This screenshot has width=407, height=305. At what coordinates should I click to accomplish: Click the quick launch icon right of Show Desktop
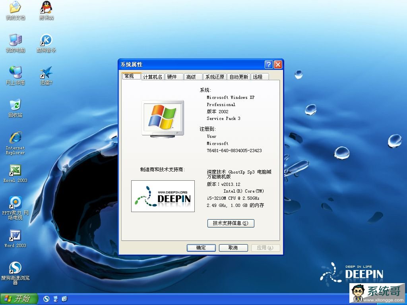click(x=65, y=299)
